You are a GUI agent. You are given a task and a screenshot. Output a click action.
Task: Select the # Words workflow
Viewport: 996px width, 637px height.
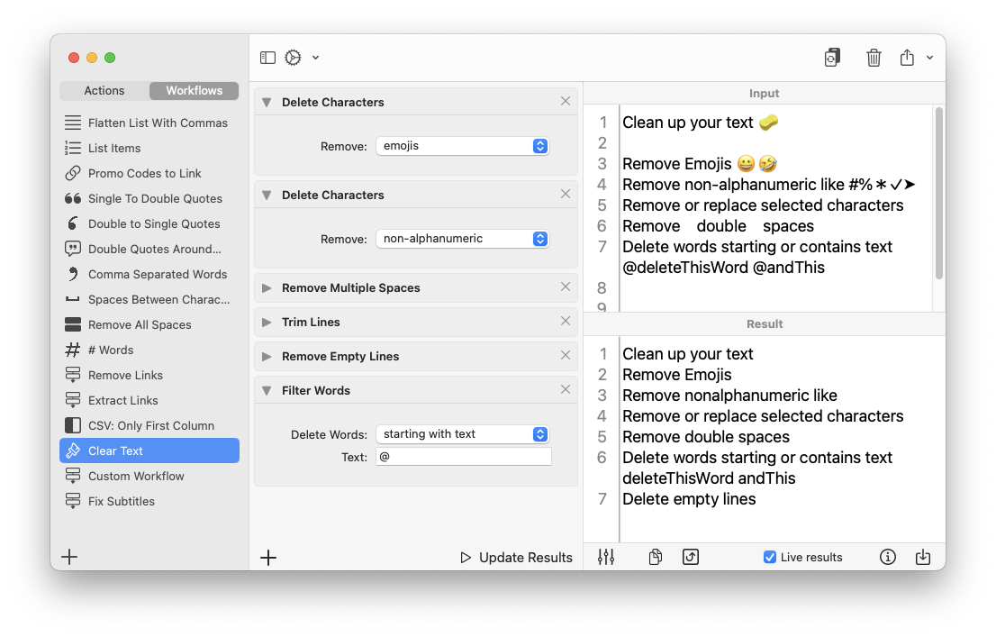[149, 350]
